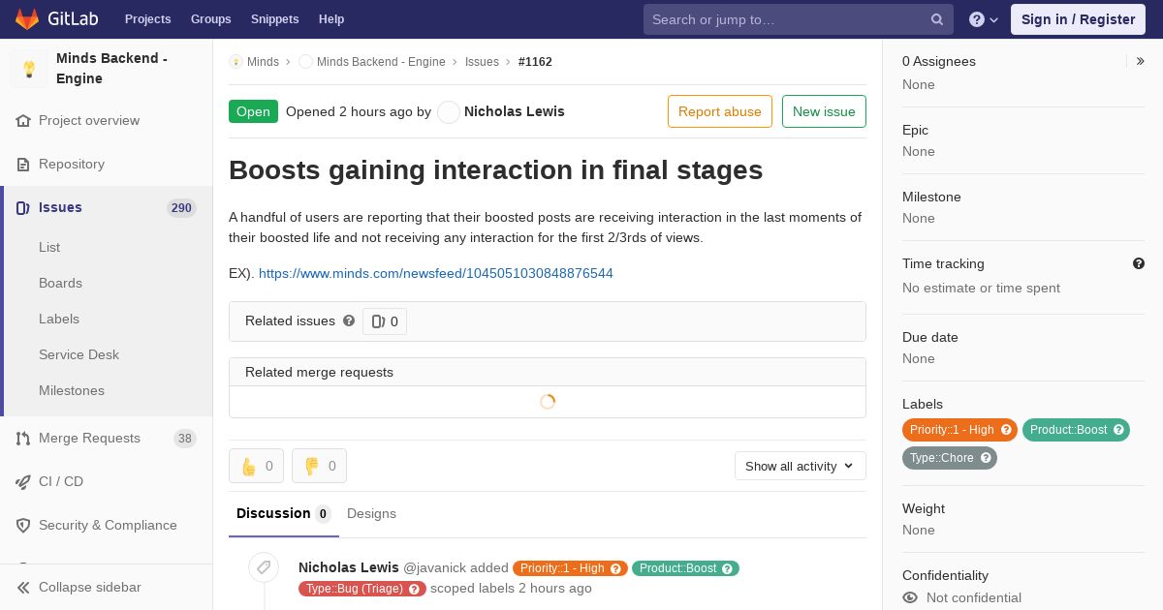The image size is (1163, 610).
Task: Click the Minds group avatar in breadcrumb
Action: coord(236,62)
